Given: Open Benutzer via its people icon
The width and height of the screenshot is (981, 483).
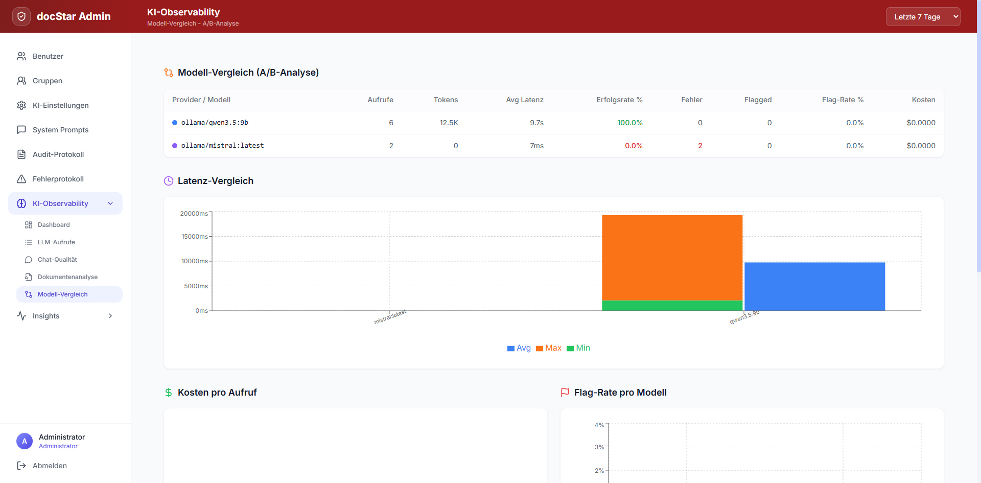Looking at the screenshot, I should coord(21,56).
